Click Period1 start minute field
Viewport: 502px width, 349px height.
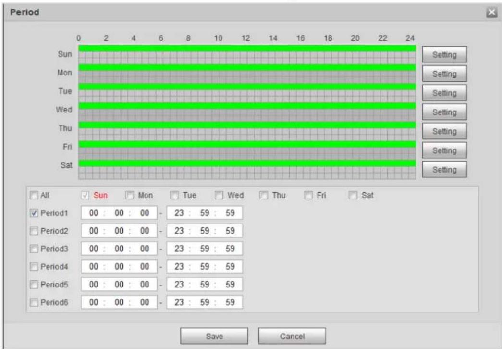[x=119, y=213]
